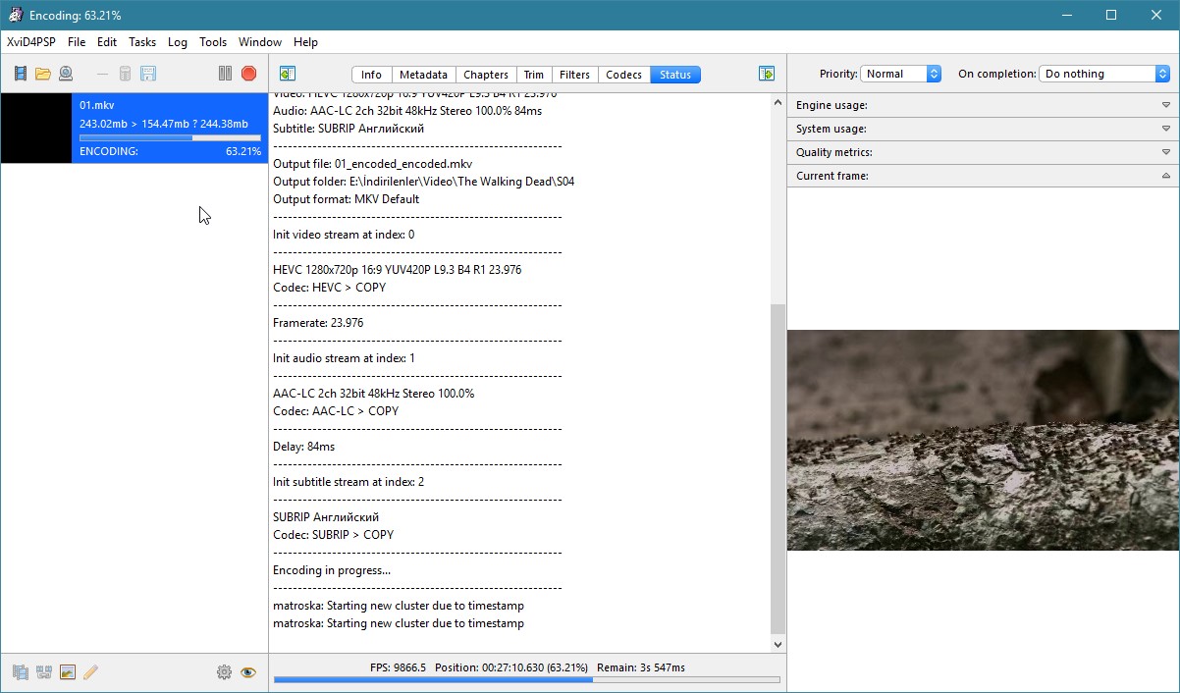Expand the Engine usage section
Viewport: 1180px width, 693px height.
983,105
